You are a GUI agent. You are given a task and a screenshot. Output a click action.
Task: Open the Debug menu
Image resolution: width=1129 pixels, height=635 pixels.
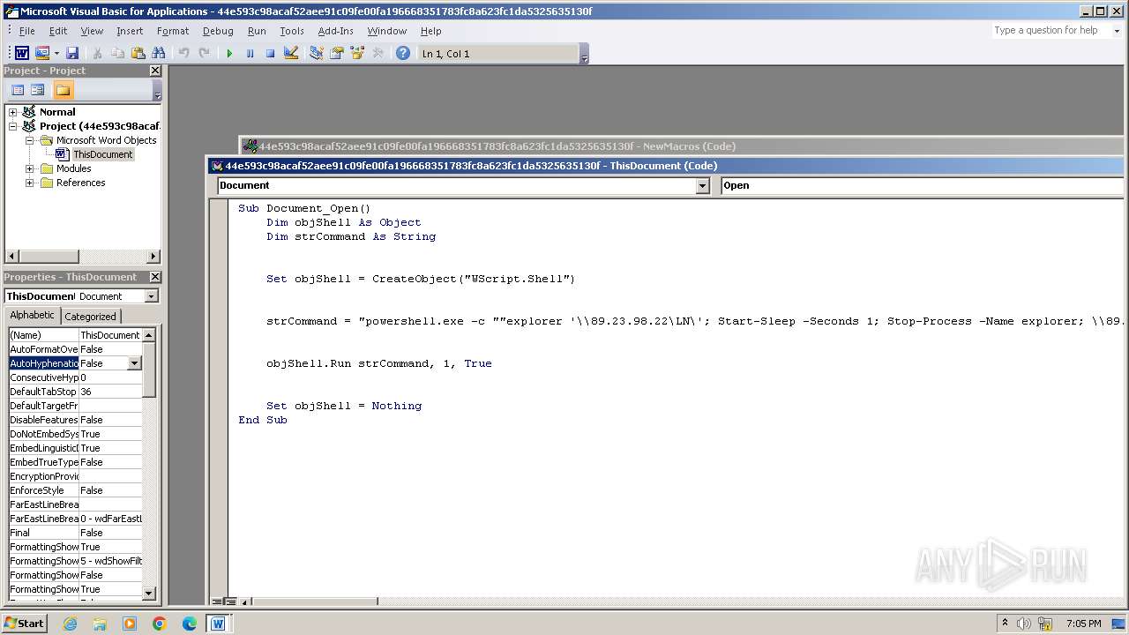pos(218,31)
